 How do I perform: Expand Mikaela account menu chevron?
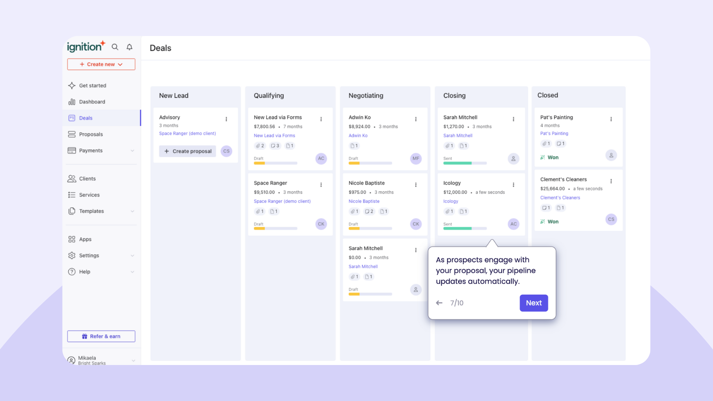tap(133, 361)
